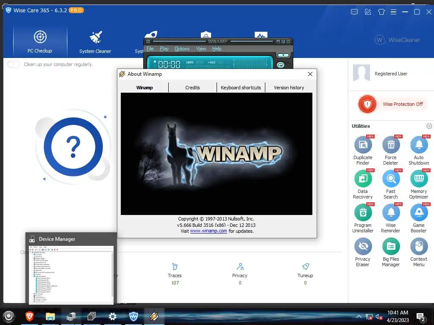Click Traces count 107

click(x=175, y=283)
